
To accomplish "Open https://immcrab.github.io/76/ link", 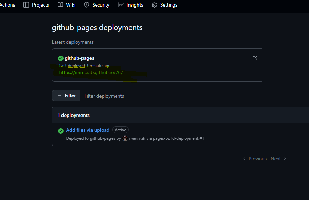I will point(91,73).
